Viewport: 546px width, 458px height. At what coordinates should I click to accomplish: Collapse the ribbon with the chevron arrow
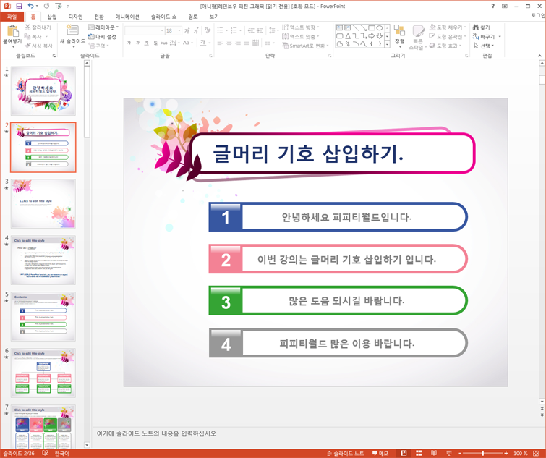pyautogui.click(x=539, y=56)
